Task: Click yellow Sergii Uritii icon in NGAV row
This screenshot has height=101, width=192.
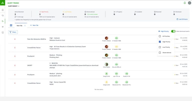Action: tap(106, 82)
